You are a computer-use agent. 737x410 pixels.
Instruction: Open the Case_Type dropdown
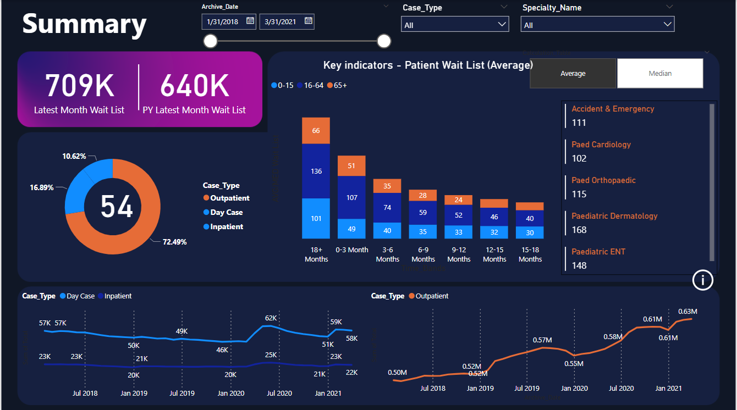pyautogui.click(x=501, y=24)
